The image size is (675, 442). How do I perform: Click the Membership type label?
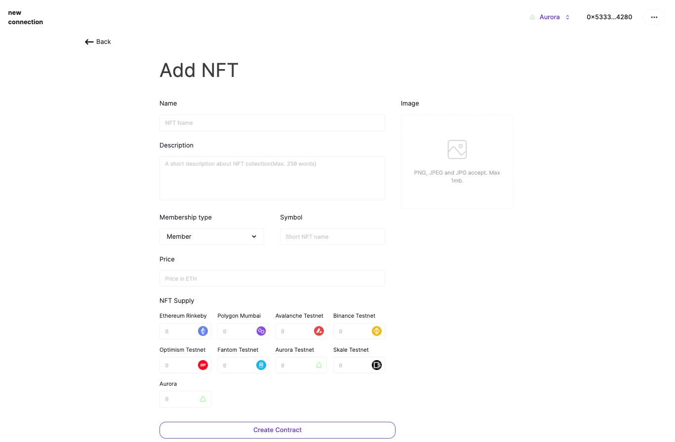tap(186, 218)
